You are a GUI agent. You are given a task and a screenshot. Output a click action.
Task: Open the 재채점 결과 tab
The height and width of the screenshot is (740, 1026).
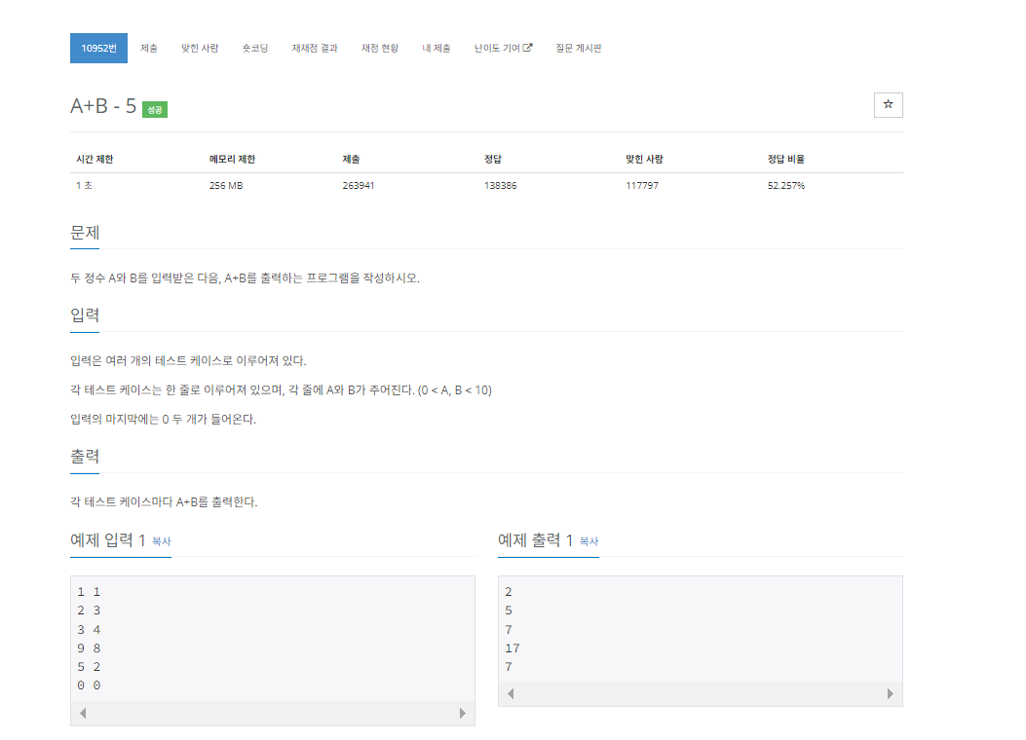(315, 49)
